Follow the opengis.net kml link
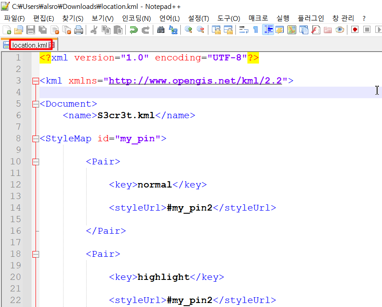The height and width of the screenshot is (307, 382). click(195, 81)
